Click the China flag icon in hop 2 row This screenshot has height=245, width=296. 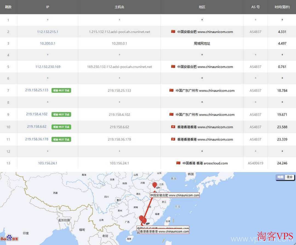pos(173,32)
